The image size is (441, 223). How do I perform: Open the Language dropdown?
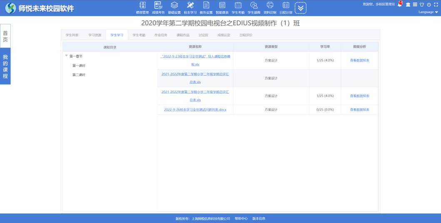tap(428, 12)
